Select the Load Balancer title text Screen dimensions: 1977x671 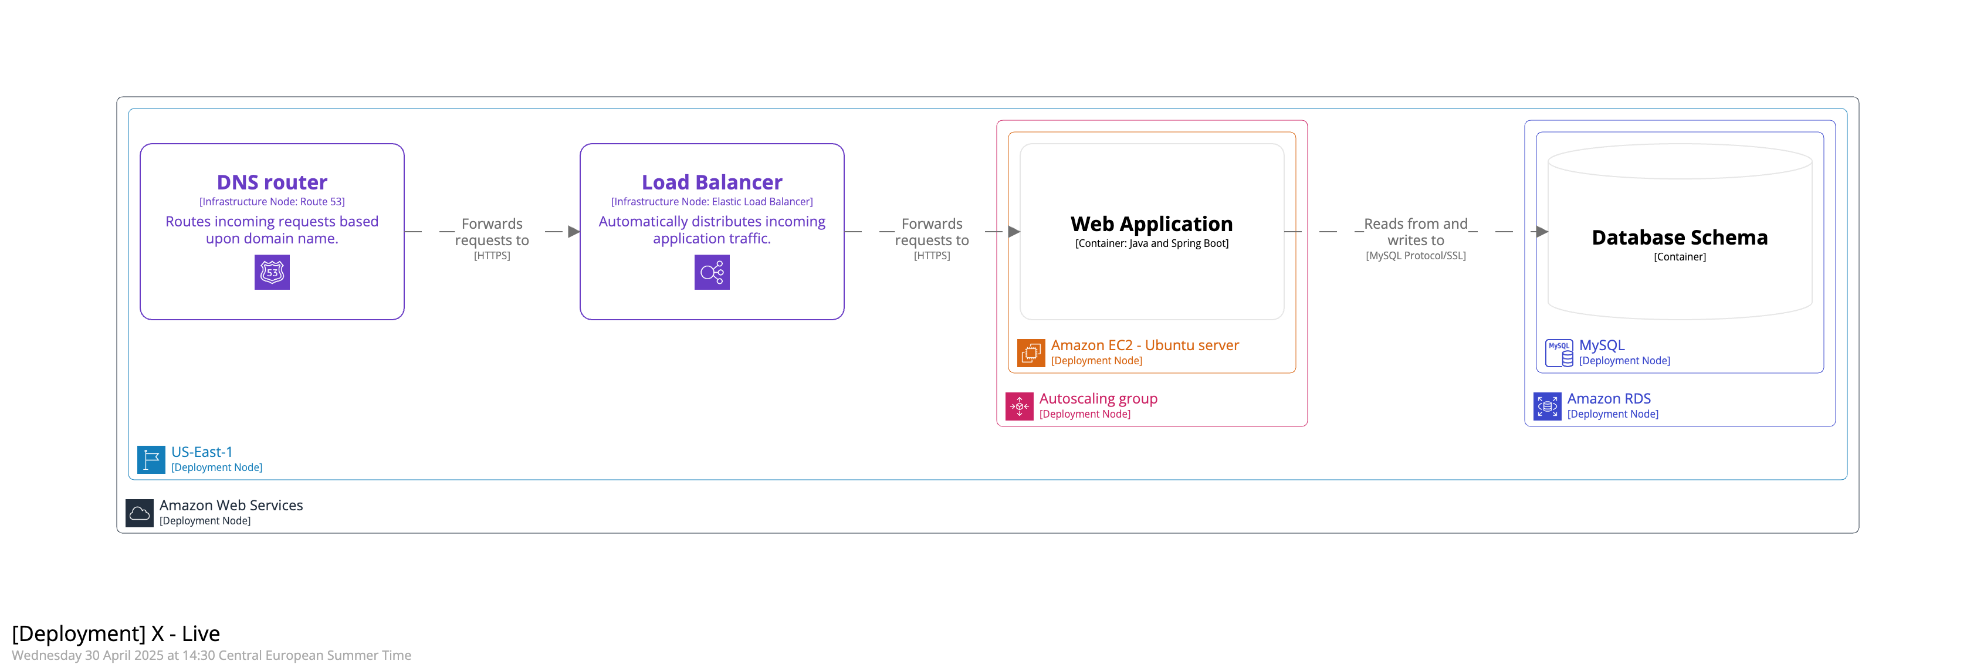[712, 182]
